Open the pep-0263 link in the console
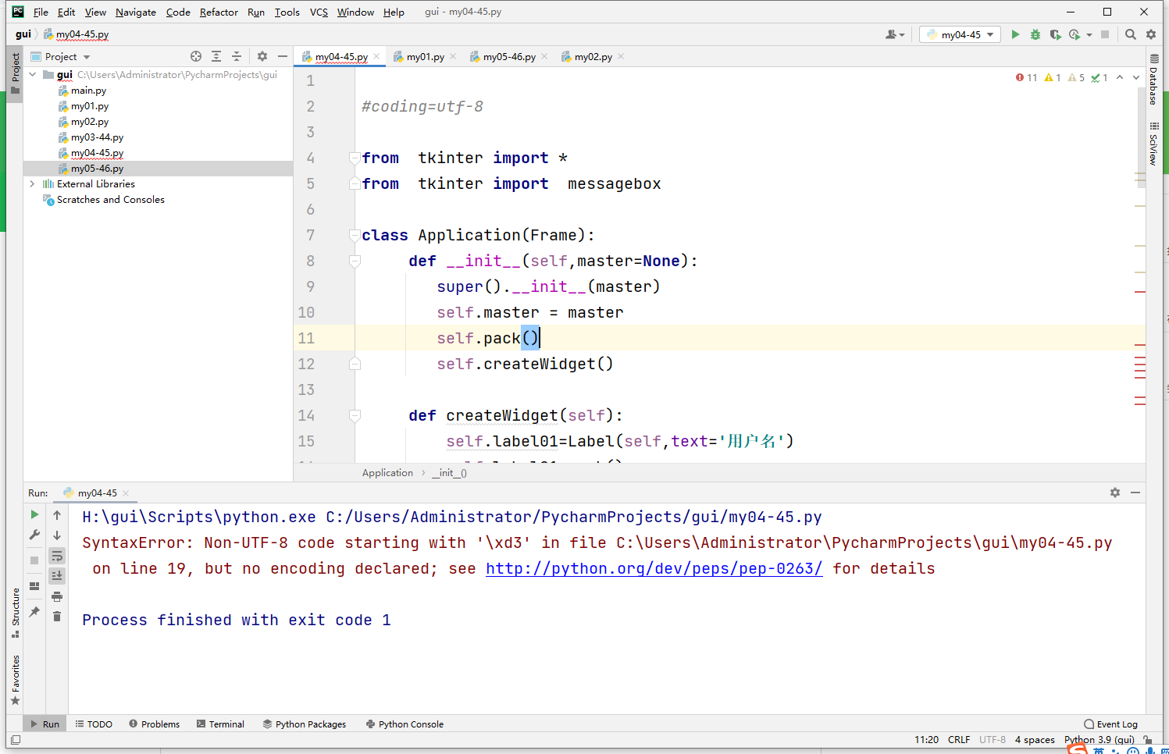This screenshot has width=1169, height=754. tap(654, 568)
